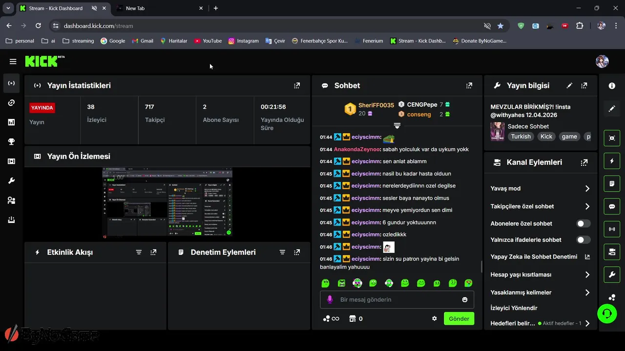Image resolution: width=625 pixels, height=351 pixels.
Task: Click the Turkish tag
Action: (521, 136)
